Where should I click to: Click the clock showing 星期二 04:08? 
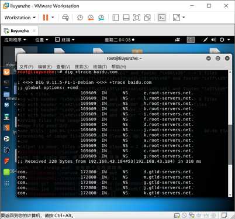pos(119,40)
